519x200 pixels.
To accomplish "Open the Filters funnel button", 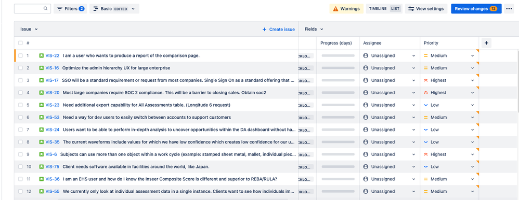I will tap(70, 9).
